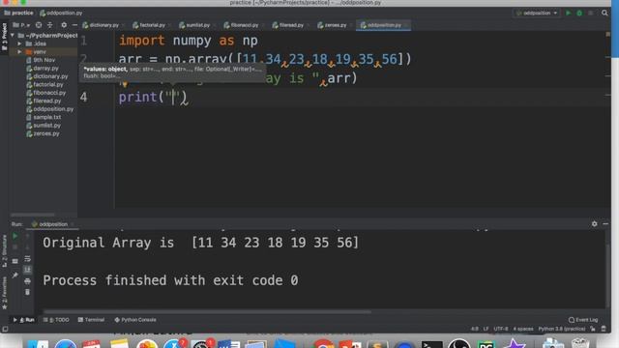Collapse the ~/PycharmProjects root folder arrow
Screen dimensions: 619x348
coord(13,35)
